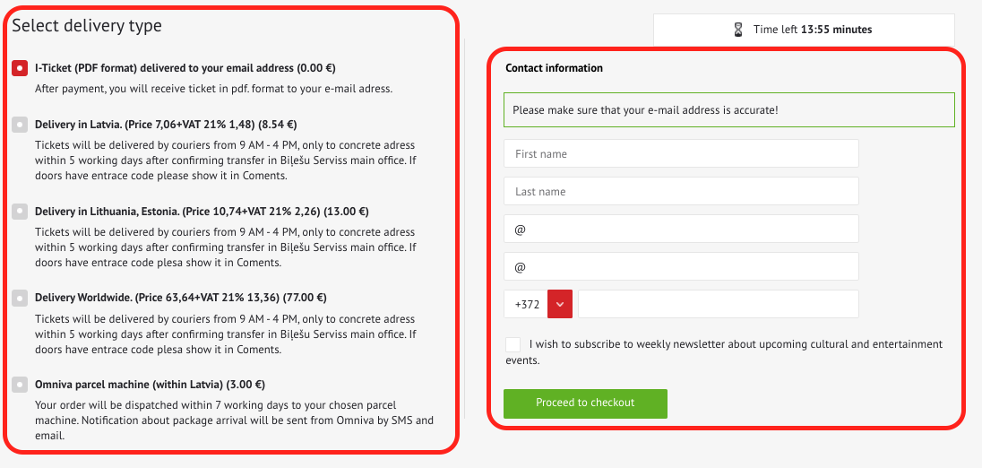Choose Omniva parcel machine radio option

[x=20, y=384]
